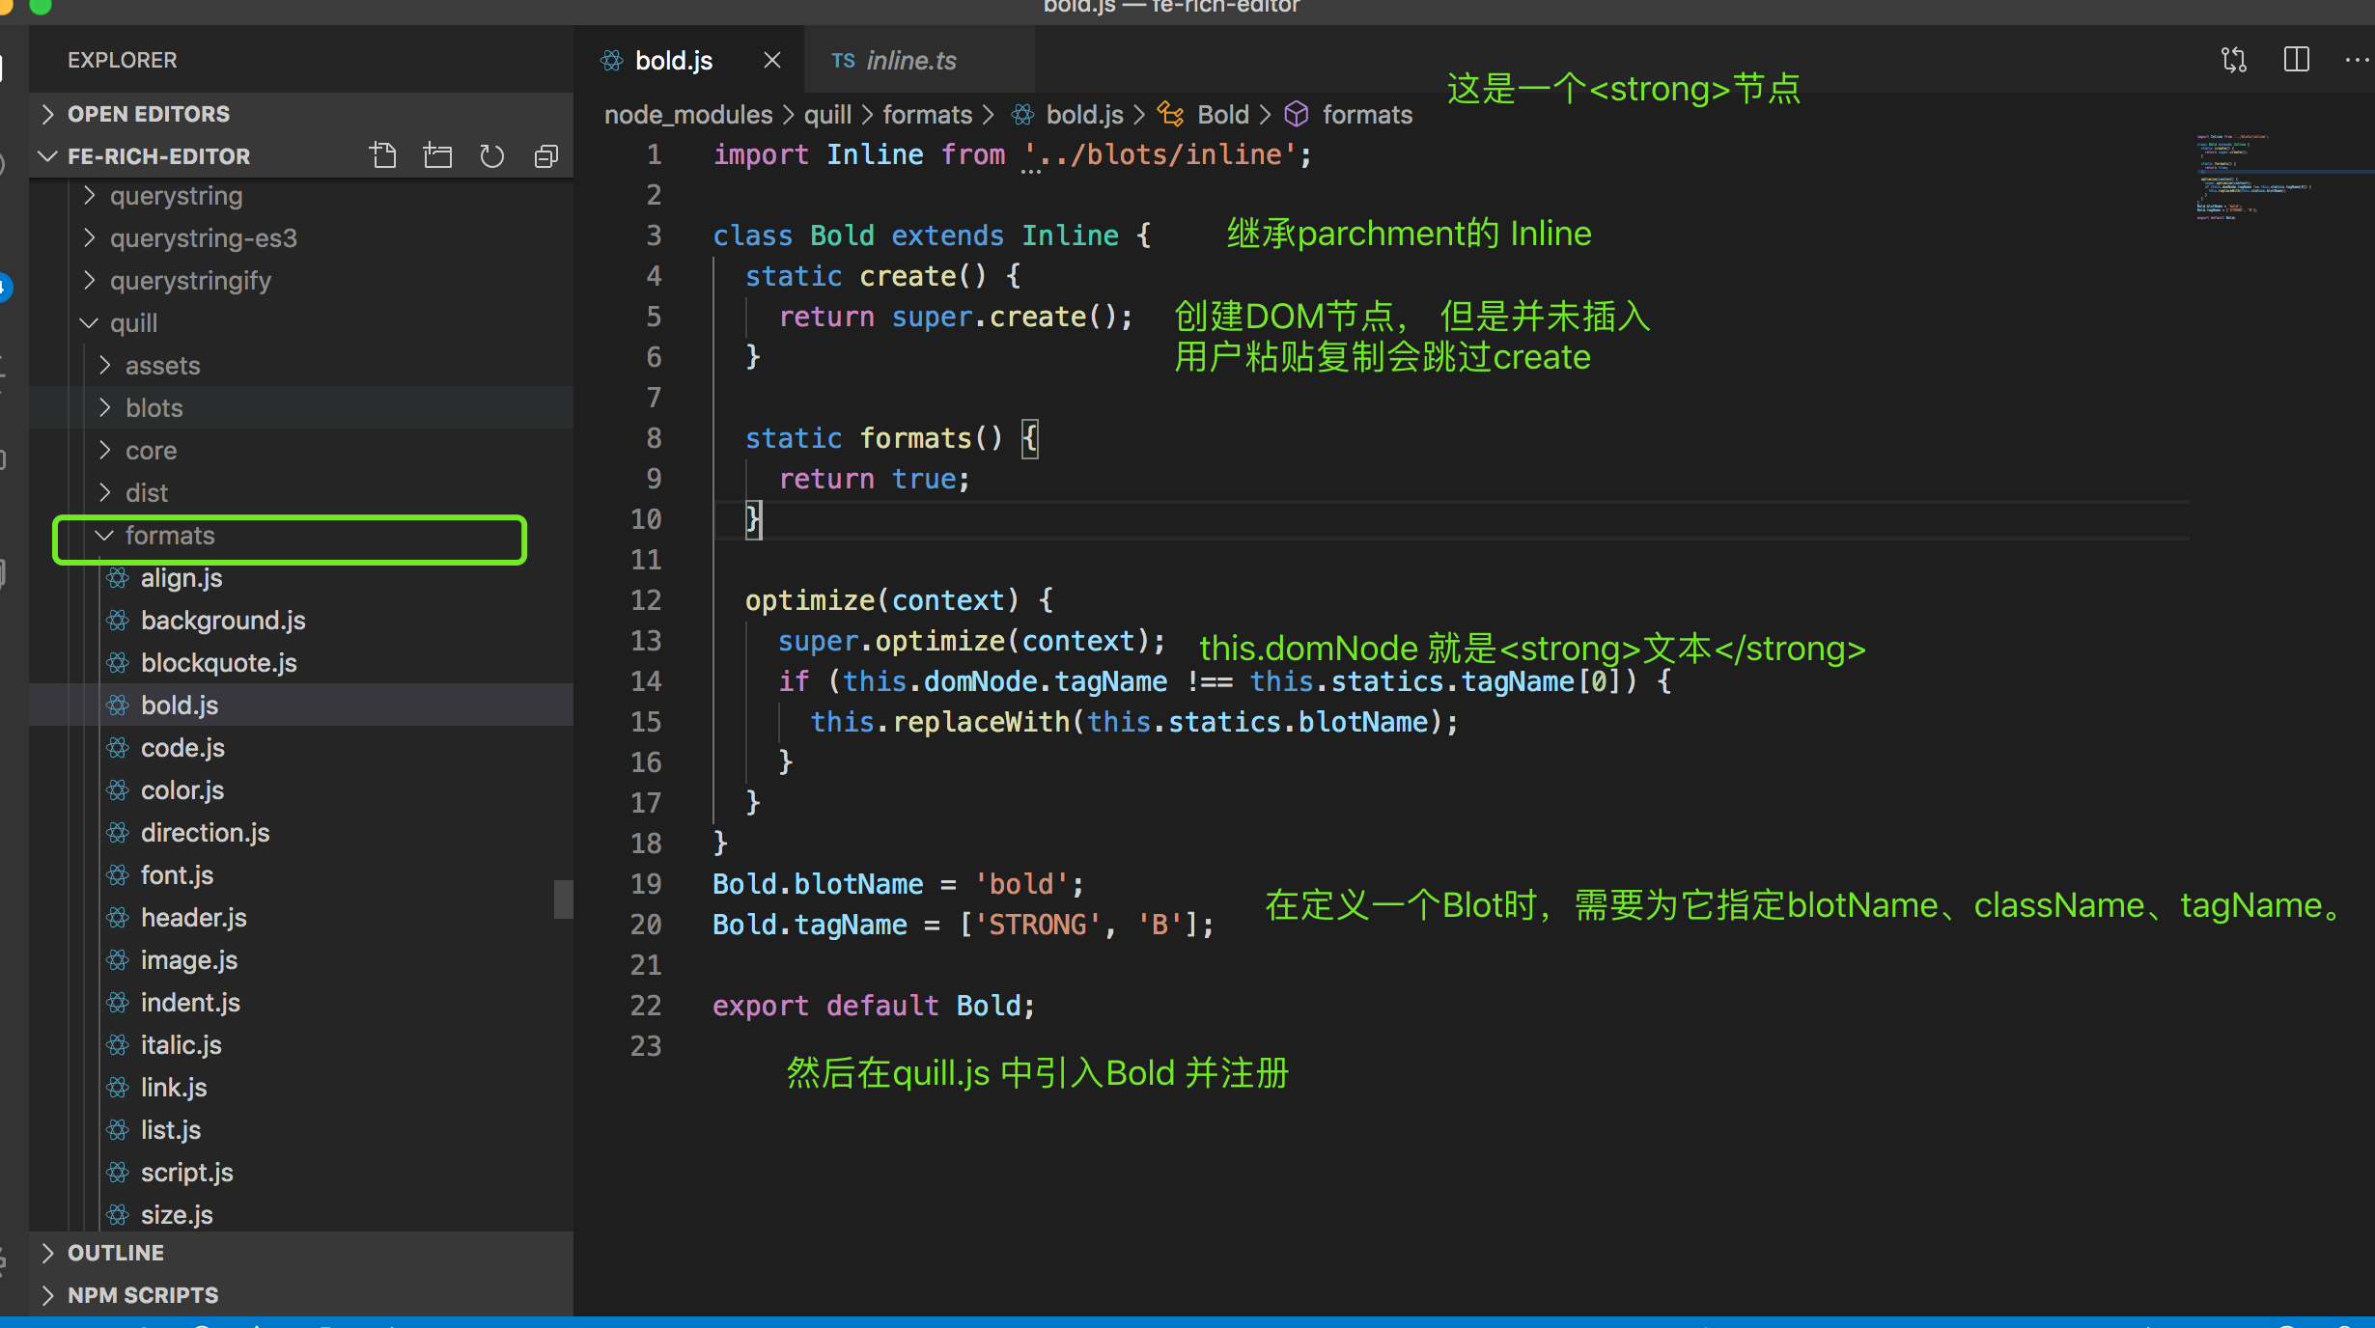Collapse the formats folder

click(x=169, y=536)
